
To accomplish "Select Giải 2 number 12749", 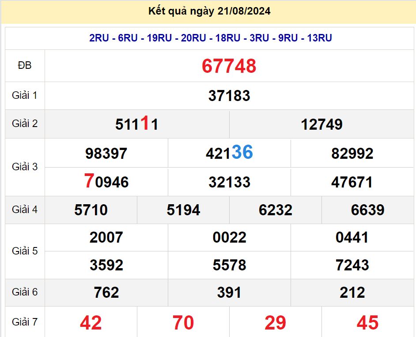I will pyautogui.click(x=321, y=124).
